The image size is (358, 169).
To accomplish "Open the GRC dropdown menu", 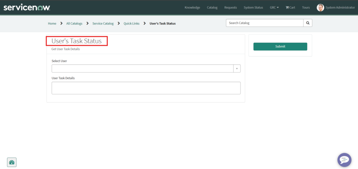I will click(x=274, y=8).
